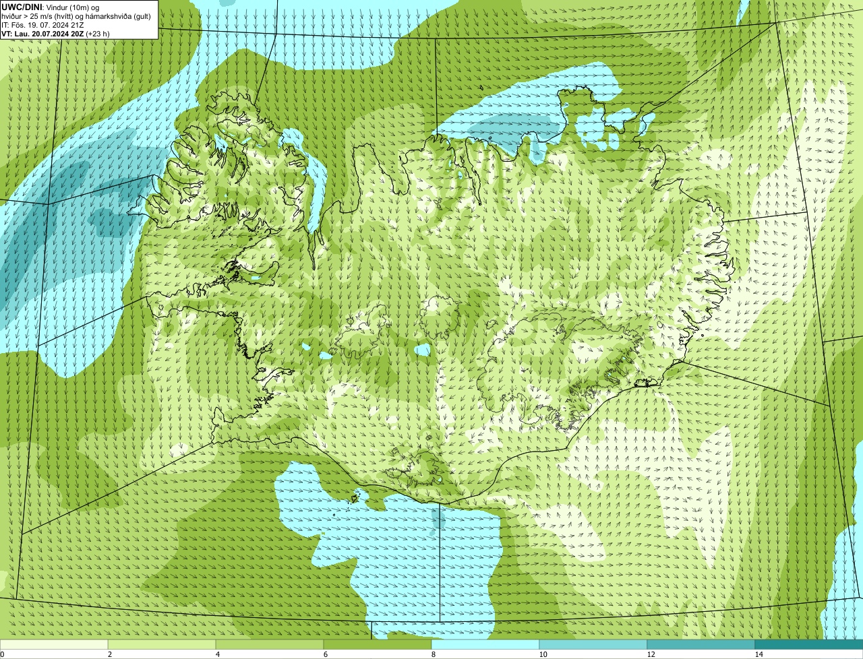This screenshot has width=863, height=659.
Task: Click the init time "IT: Fös. 19. 07. 2024 21Z"
Action: pyautogui.click(x=42, y=24)
